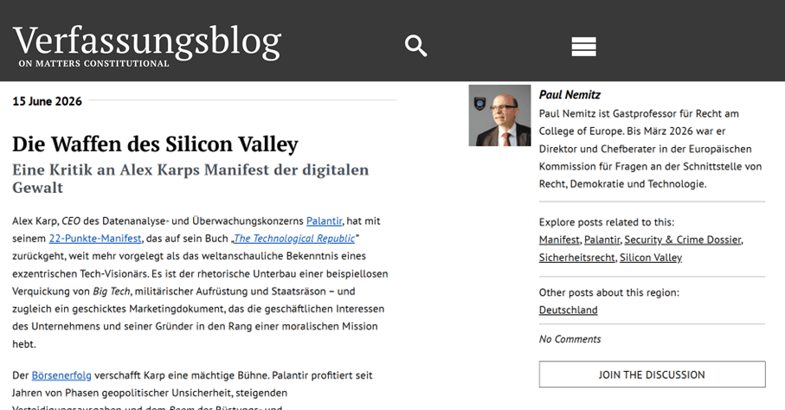Open the Paul Nemitz author name
785x410 pixels.
569,94
